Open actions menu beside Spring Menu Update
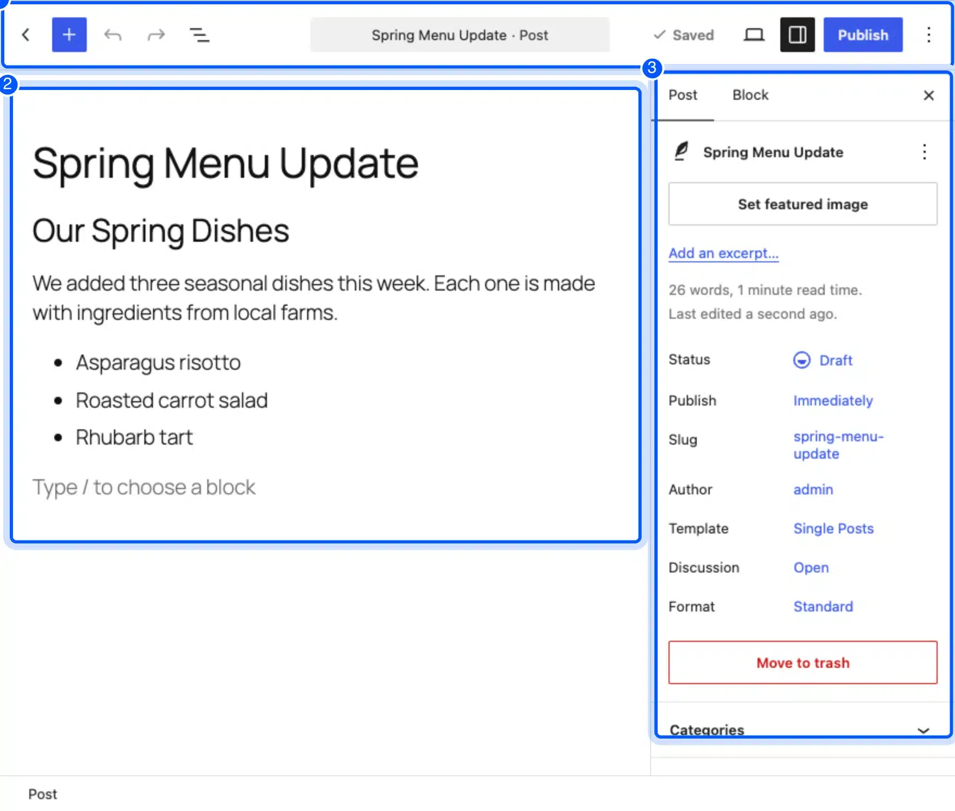955x811 pixels. 924,152
